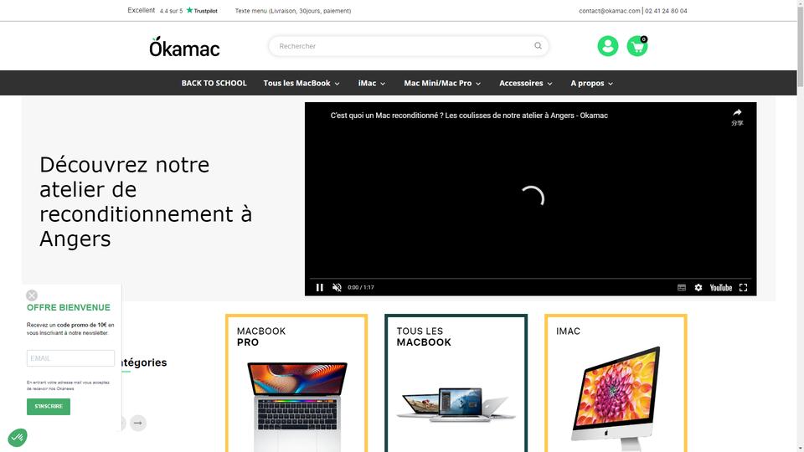This screenshot has height=452, width=804.
Task: Click phone number 02 41 24 80 04
Action: [x=666, y=11]
